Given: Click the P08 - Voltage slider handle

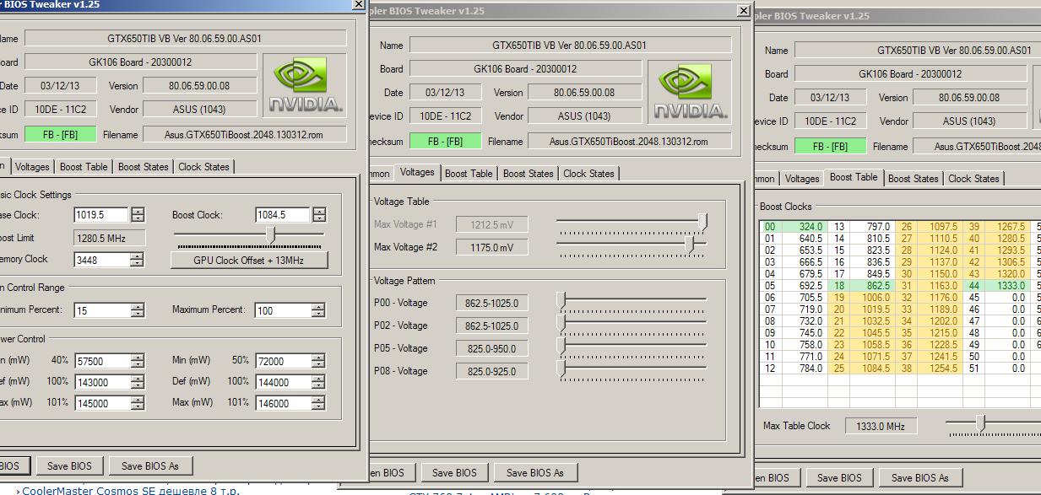Looking at the screenshot, I should pyautogui.click(x=561, y=369).
